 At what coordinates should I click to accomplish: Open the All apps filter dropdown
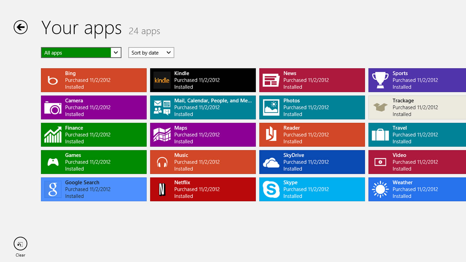(81, 53)
